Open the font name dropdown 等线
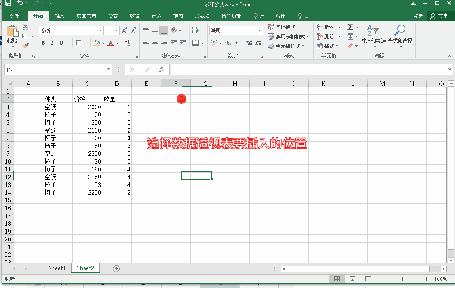 pos(100,31)
